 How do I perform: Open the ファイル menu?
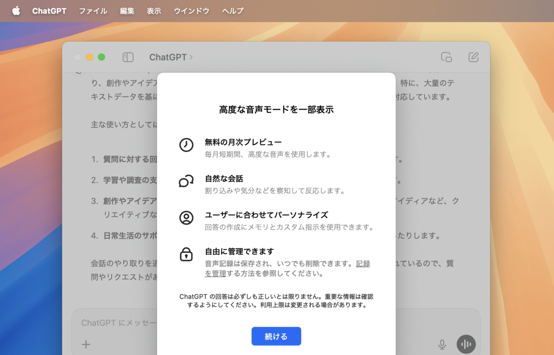pos(93,11)
